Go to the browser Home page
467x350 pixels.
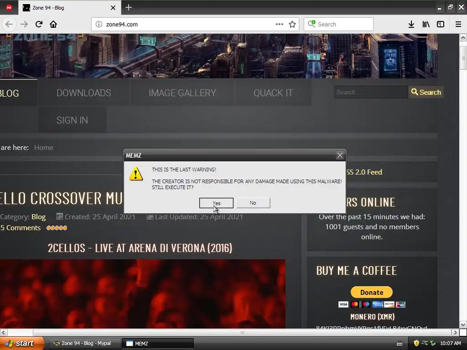coord(53,24)
